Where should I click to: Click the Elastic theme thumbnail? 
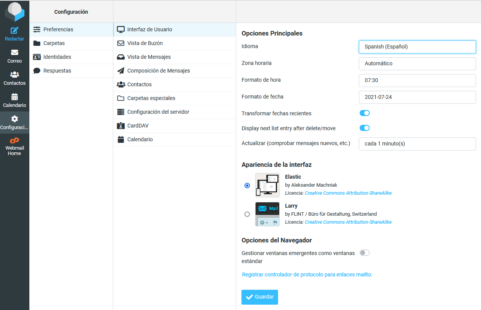click(267, 185)
